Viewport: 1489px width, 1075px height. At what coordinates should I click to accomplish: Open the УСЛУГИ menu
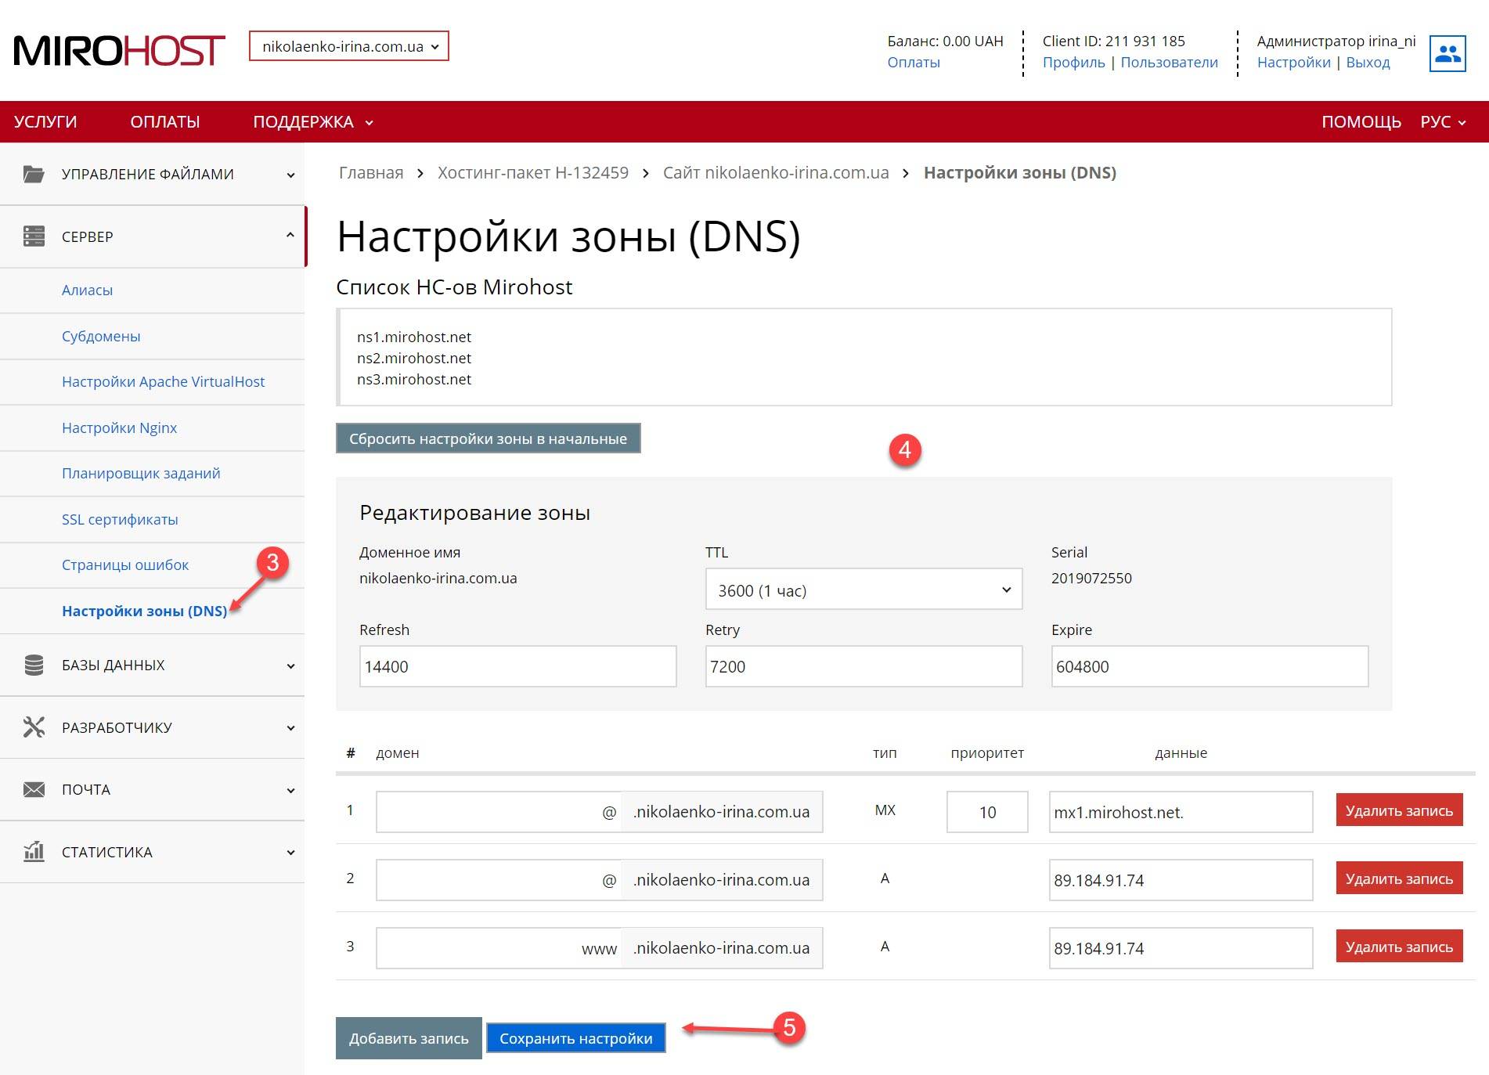(45, 122)
